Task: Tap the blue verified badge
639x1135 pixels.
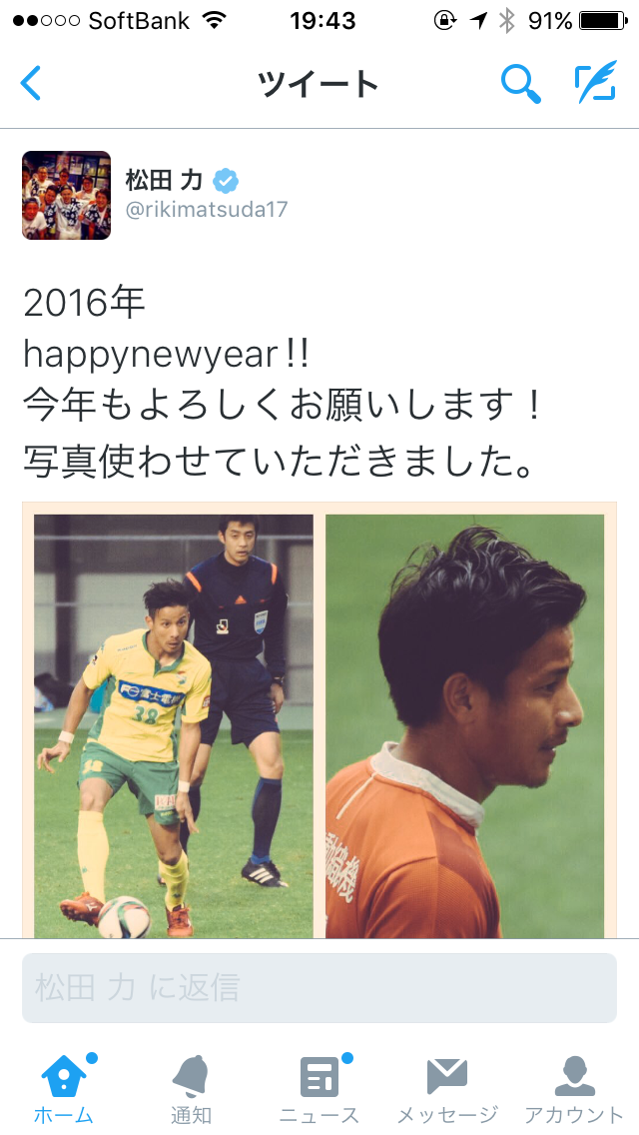Action: pyautogui.click(x=226, y=180)
